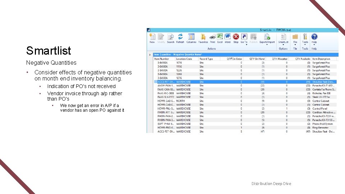Select the HDWR-CAB-C NORTH location row
Screen dimensions: 345x194
[245, 101]
